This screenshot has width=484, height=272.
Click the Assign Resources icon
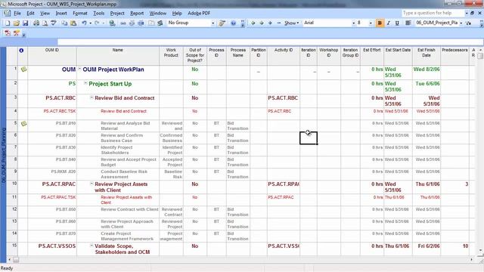click(160, 23)
